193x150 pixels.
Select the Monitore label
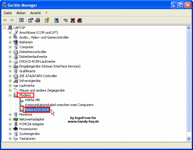[x=26, y=114]
